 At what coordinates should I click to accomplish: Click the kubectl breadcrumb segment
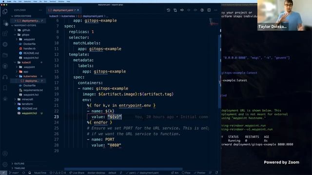(x=54, y=16)
